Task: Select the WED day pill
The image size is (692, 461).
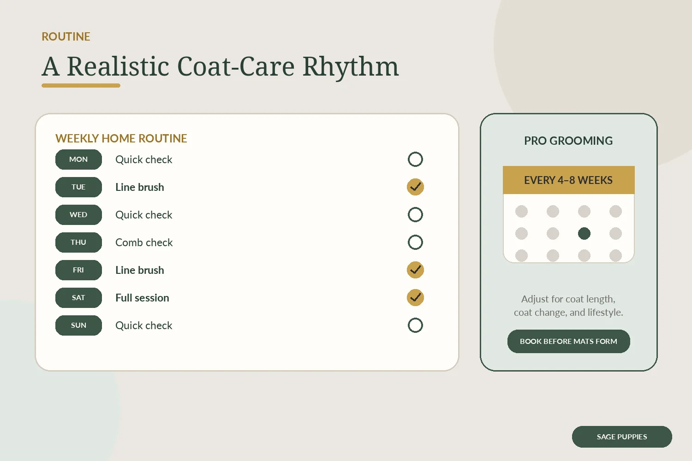Action: point(78,215)
